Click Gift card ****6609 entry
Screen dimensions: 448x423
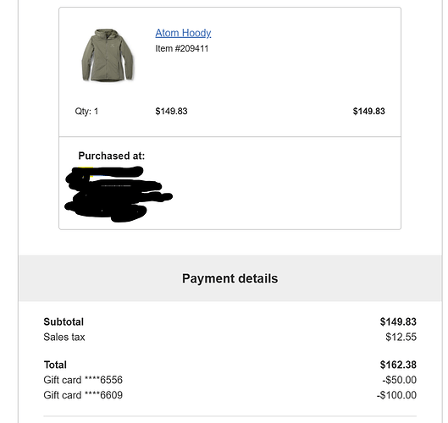click(83, 395)
